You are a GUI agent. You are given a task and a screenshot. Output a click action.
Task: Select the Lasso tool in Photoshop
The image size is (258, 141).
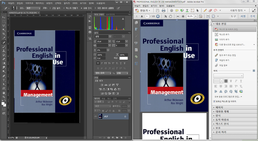(x=3, y=25)
